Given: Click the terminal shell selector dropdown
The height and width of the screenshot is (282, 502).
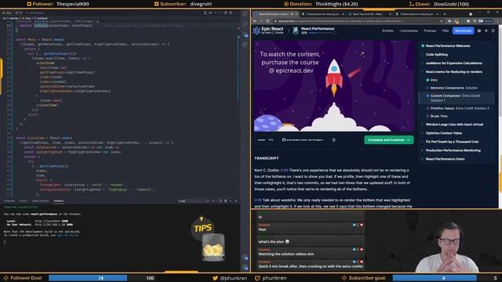Looking at the screenshot, I should tap(194, 201).
